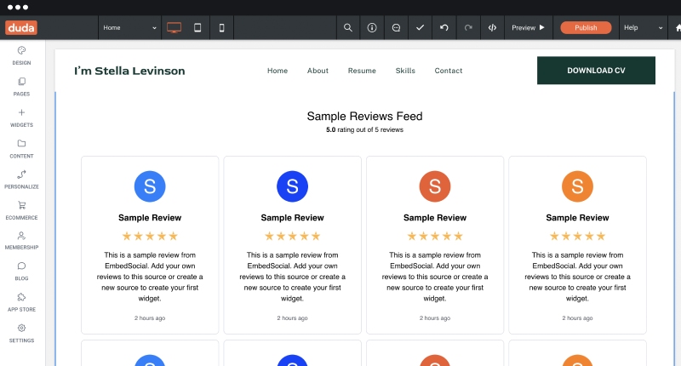Switch to tablet view

pos(197,28)
